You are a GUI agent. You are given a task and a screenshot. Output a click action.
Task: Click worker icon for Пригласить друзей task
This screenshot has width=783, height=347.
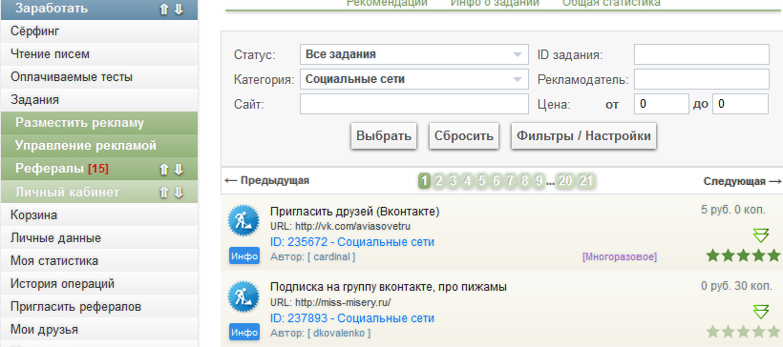click(x=243, y=220)
